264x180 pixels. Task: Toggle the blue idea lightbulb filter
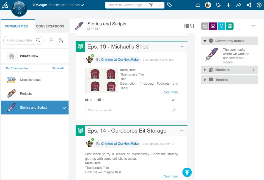tap(221, 26)
